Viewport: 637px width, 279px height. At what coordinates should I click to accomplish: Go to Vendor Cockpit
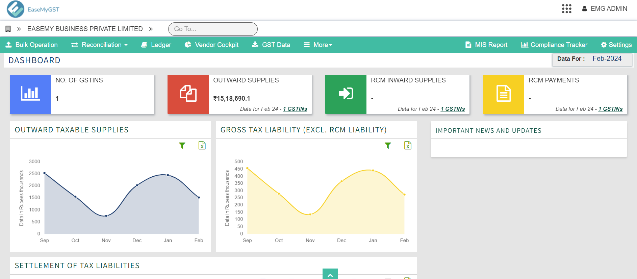[x=212, y=45]
